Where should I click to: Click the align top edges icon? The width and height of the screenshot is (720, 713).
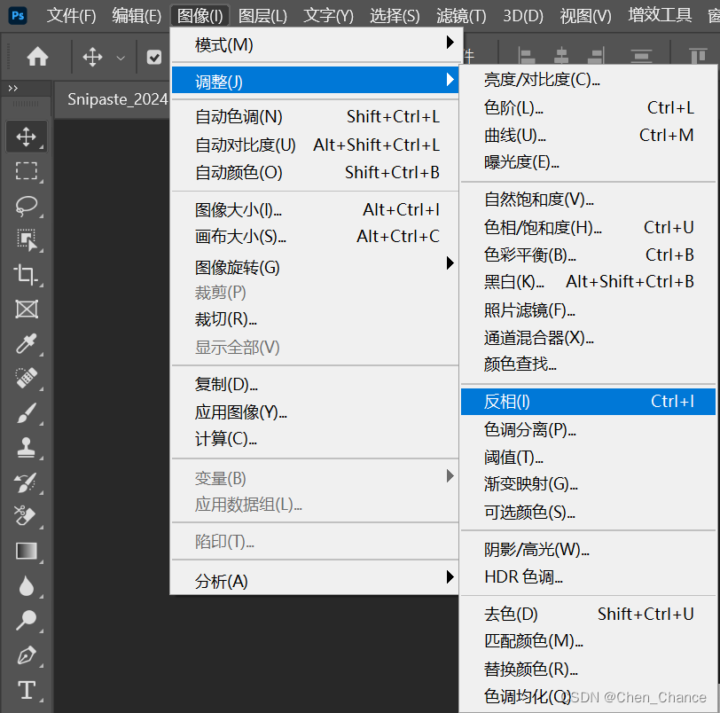(698, 57)
